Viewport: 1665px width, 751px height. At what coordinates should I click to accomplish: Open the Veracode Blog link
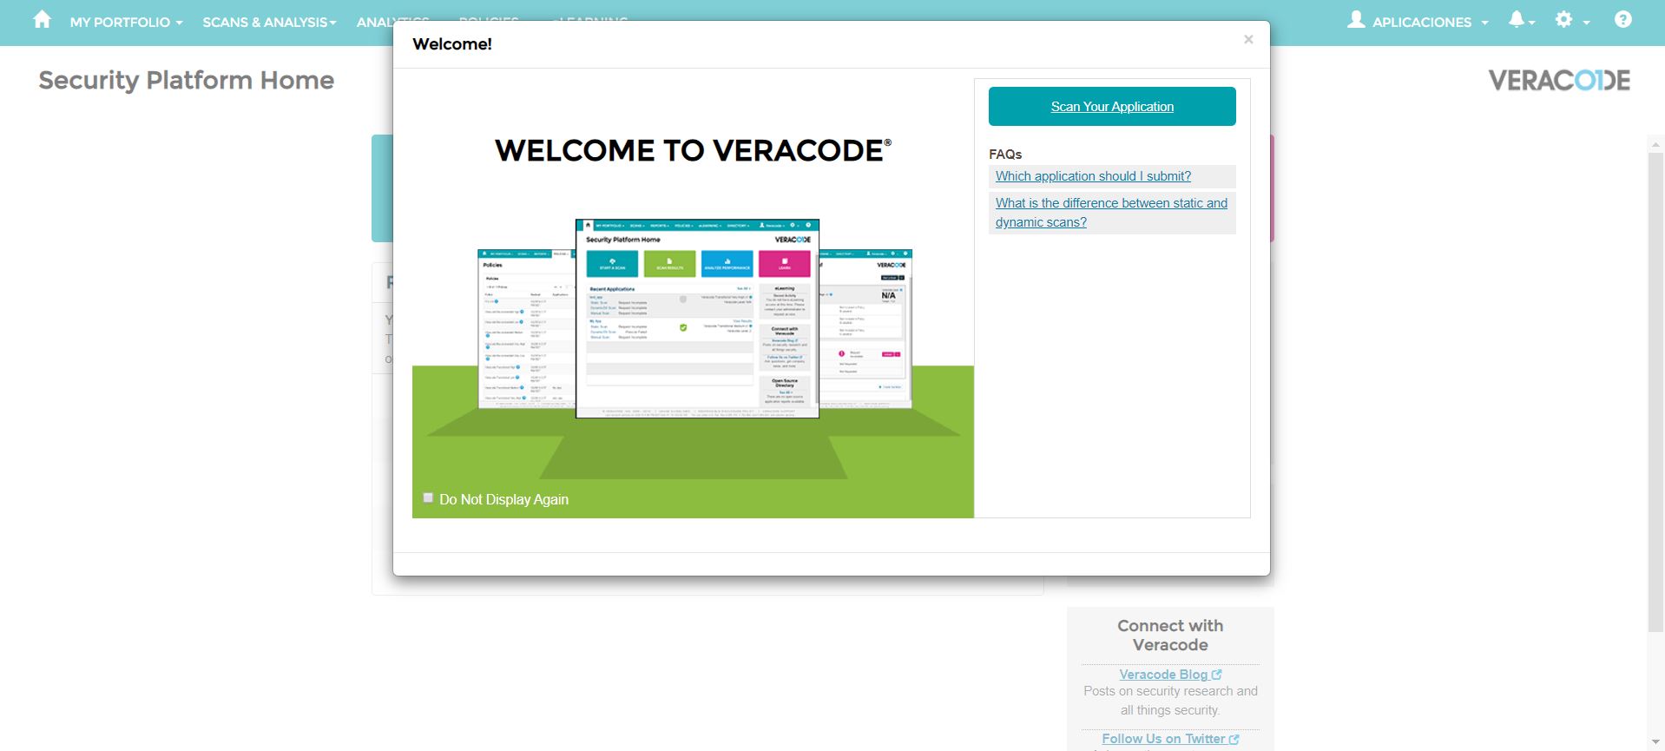(x=1170, y=675)
